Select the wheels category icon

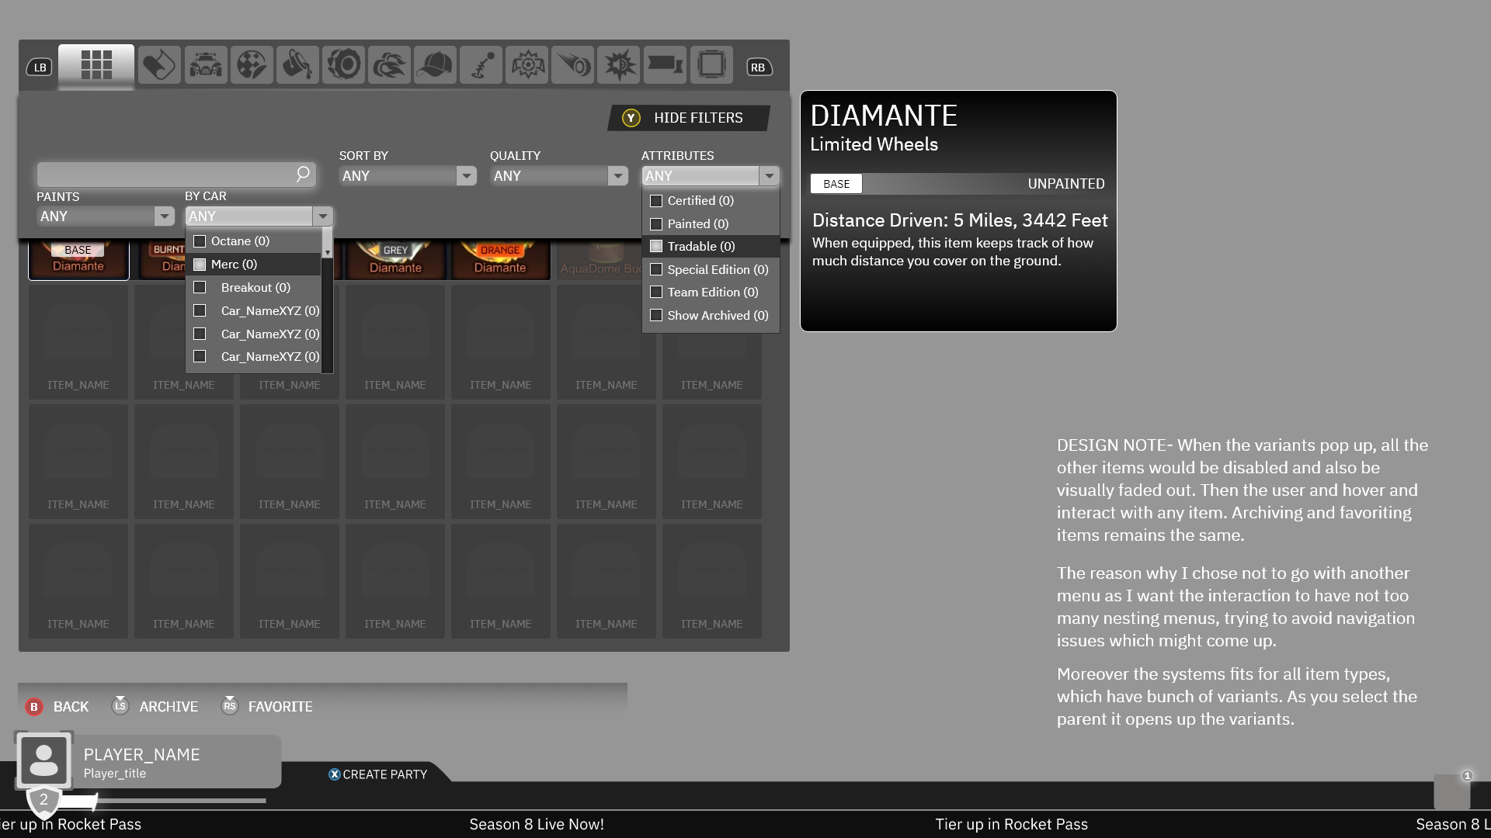(x=343, y=65)
